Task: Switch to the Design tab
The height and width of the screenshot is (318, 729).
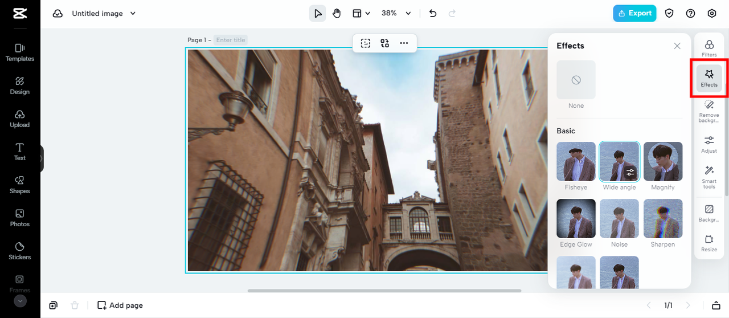Action: 20,85
